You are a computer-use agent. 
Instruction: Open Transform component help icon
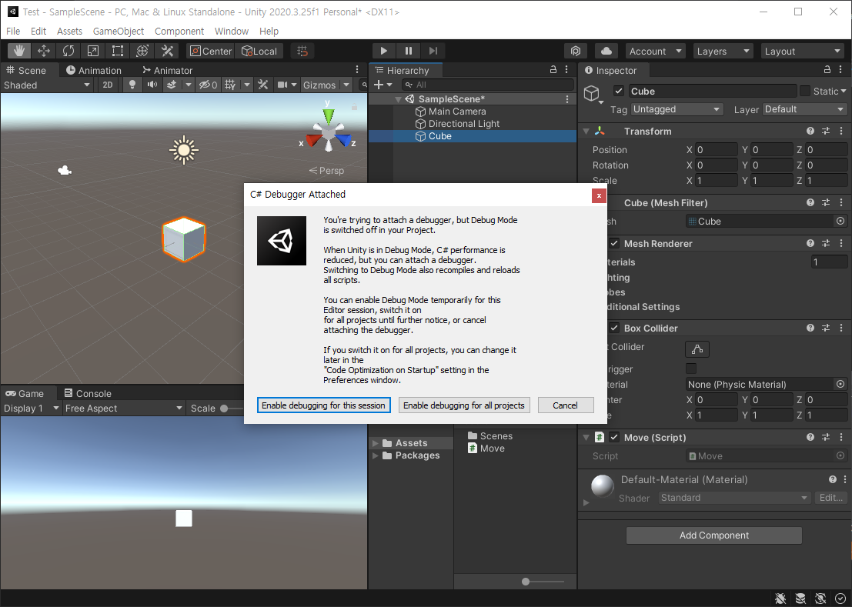click(x=810, y=131)
